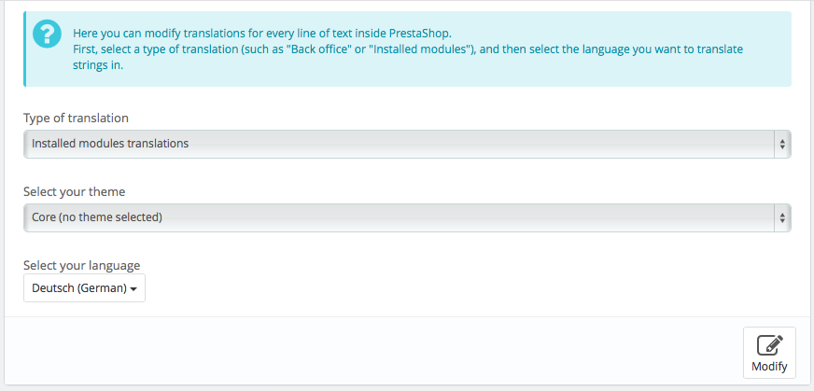Image resolution: width=814 pixels, height=391 pixels.
Task: Click the "Type of translation" label
Action: point(76,119)
